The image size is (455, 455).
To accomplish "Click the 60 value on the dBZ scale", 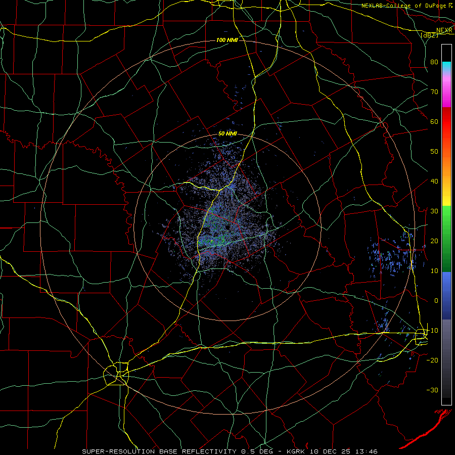I will [434, 121].
